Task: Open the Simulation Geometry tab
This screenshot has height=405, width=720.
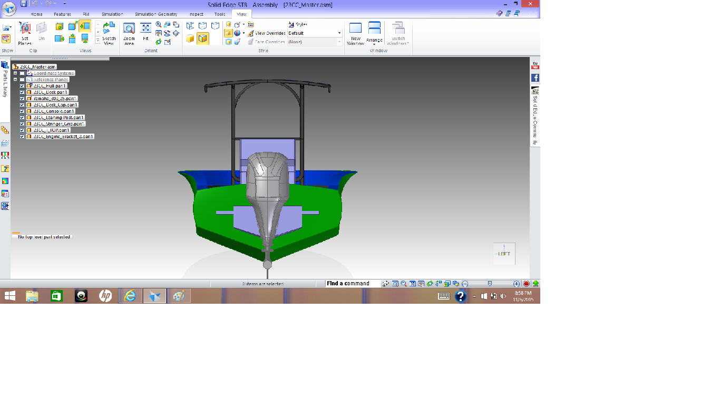Action: click(x=156, y=14)
